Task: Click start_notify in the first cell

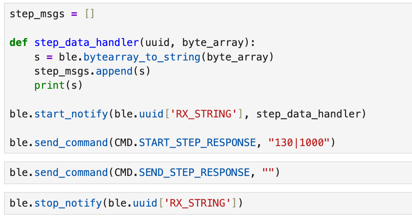Action: 71,114
